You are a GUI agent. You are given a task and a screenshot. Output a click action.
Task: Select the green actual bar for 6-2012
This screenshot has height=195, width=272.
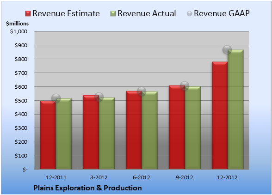click(150, 130)
